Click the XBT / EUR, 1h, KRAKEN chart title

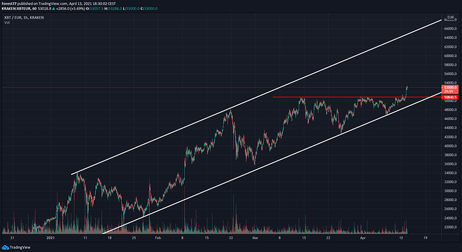pos(24,17)
